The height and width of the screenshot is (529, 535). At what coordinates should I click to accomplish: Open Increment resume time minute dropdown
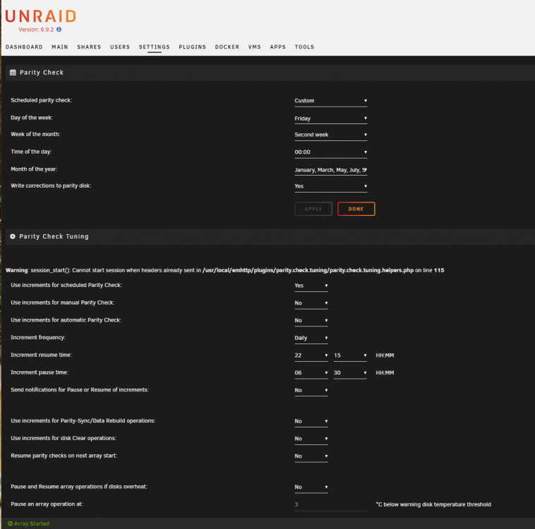pyautogui.click(x=350, y=355)
